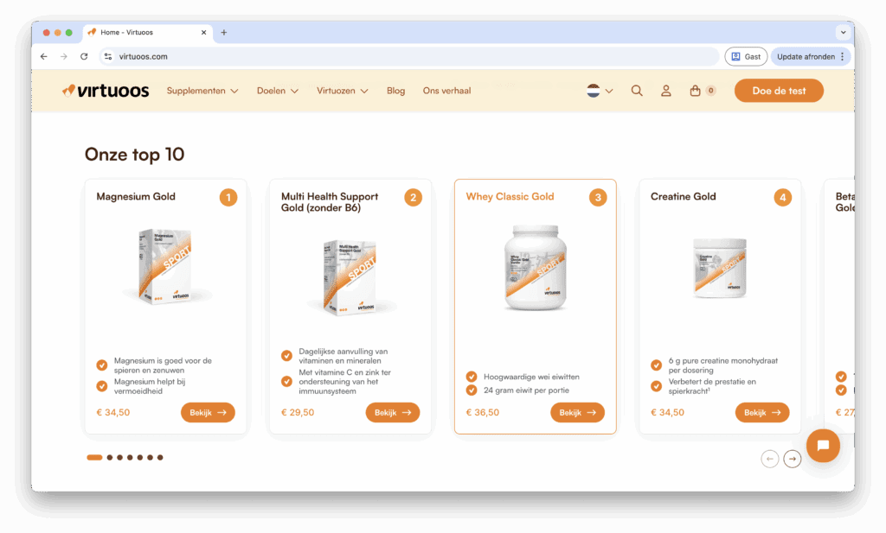Viewport: 886px width, 533px height.
Task: Open the site search magnifier icon
Action: 637,91
